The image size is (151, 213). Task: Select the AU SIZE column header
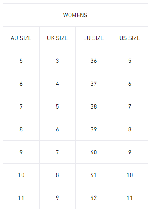pyautogui.click(x=21, y=38)
